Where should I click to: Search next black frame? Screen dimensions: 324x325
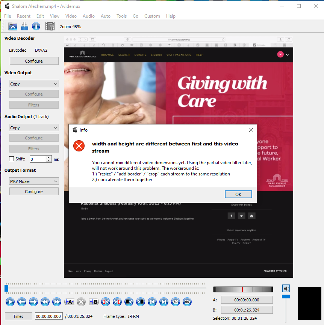click(x=141, y=302)
